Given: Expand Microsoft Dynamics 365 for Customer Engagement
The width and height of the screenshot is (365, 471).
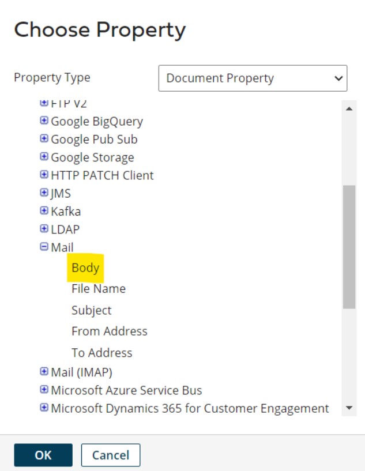Looking at the screenshot, I should pos(44,408).
